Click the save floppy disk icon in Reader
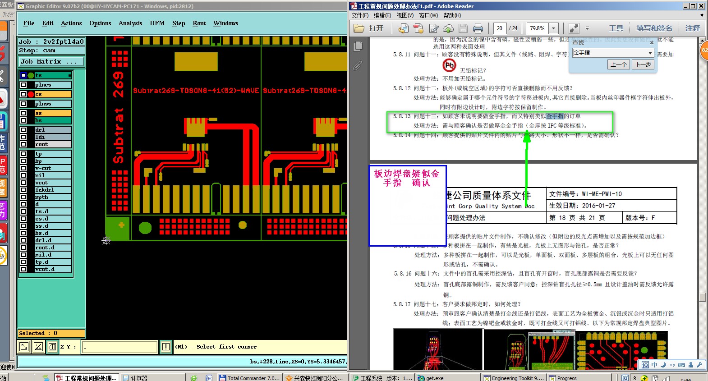 pyautogui.click(x=463, y=28)
